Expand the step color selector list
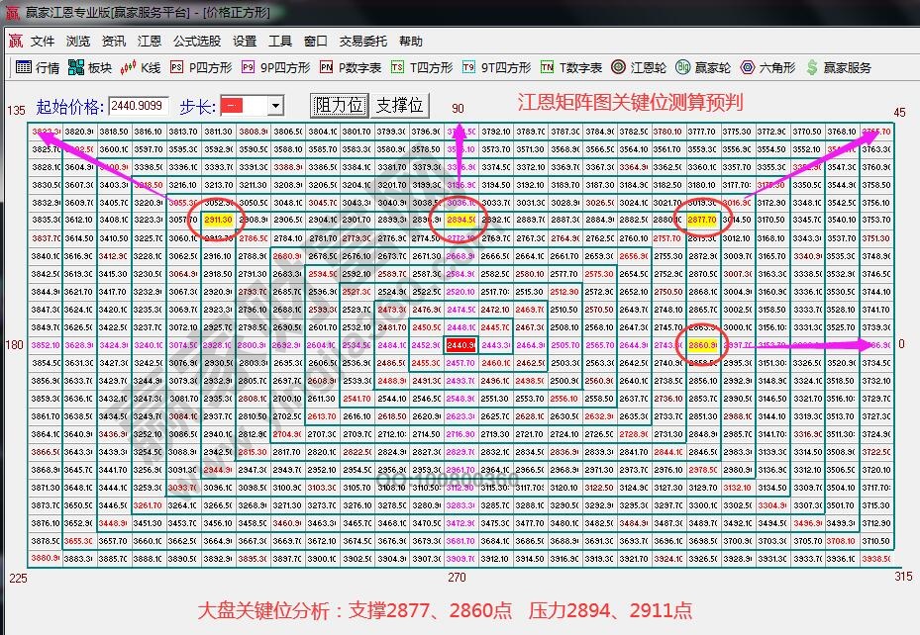This screenshot has width=920, height=635. click(x=275, y=105)
